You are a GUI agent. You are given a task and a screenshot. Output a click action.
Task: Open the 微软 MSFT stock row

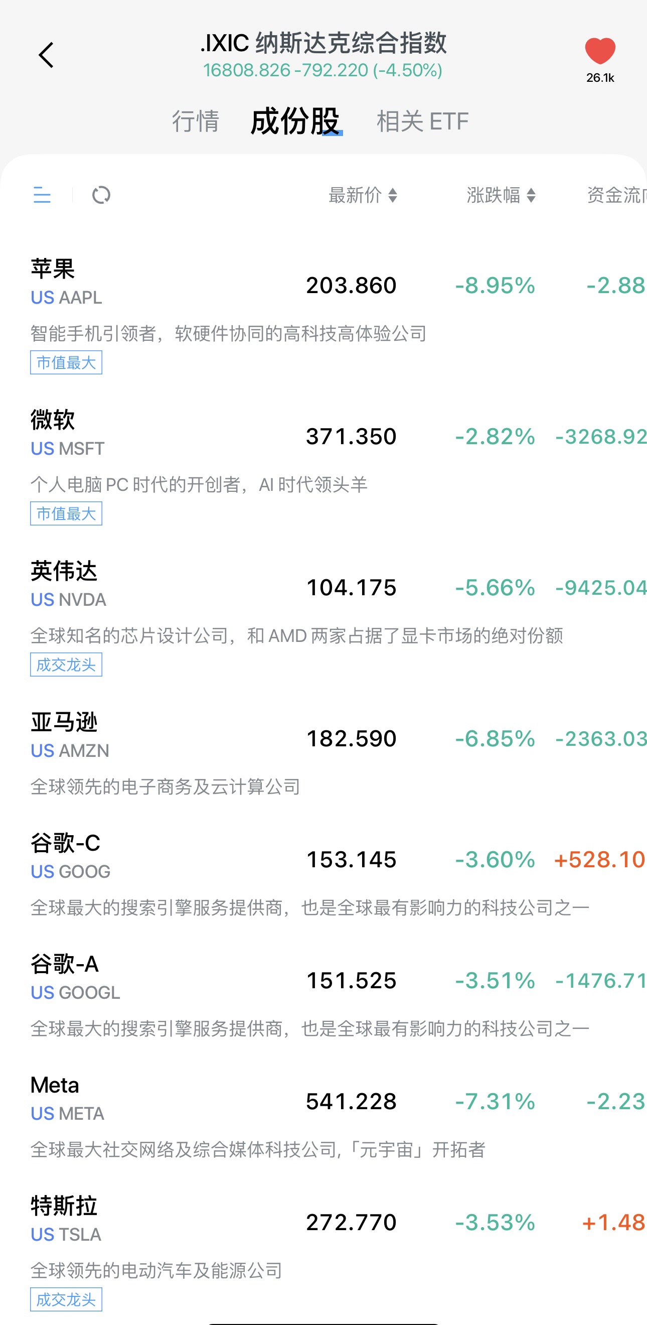pyautogui.click(x=323, y=466)
